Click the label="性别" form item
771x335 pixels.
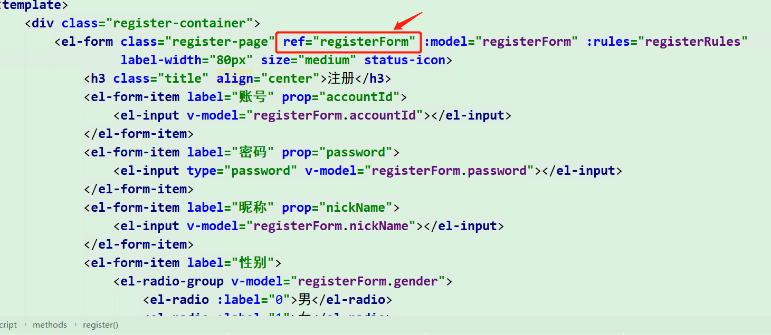[x=231, y=263]
